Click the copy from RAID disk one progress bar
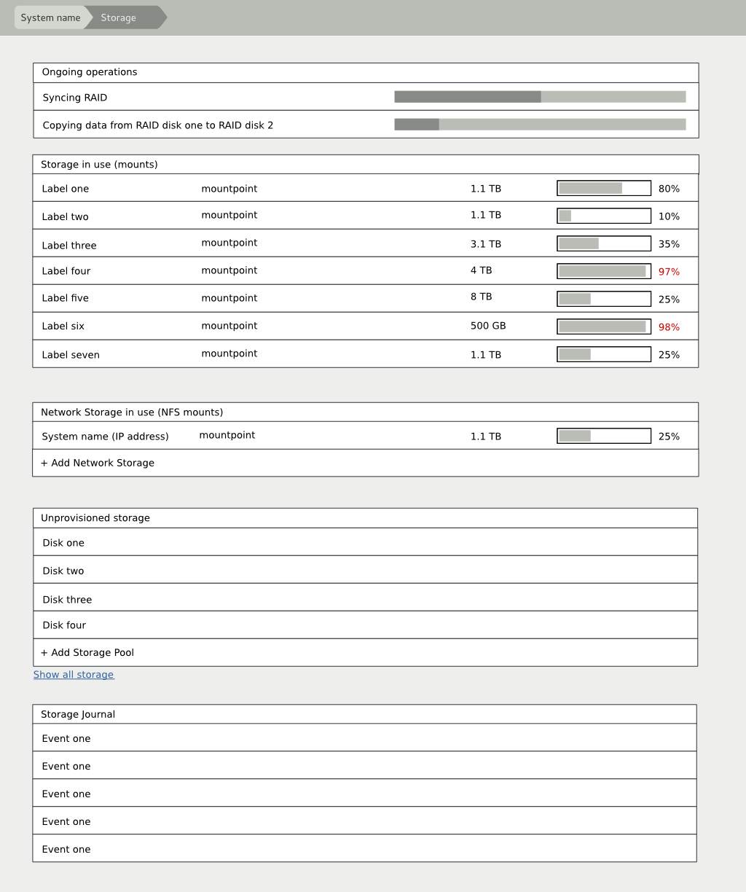Screen dimensions: 746x892 point(539,124)
